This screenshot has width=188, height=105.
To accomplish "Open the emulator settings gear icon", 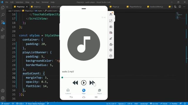I will point(111,50).
